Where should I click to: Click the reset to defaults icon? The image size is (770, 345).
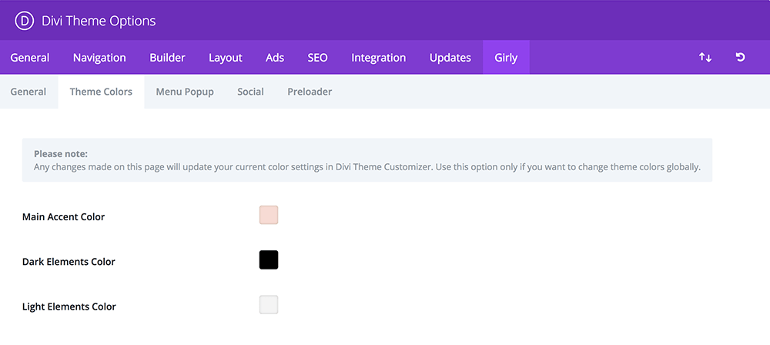point(740,58)
